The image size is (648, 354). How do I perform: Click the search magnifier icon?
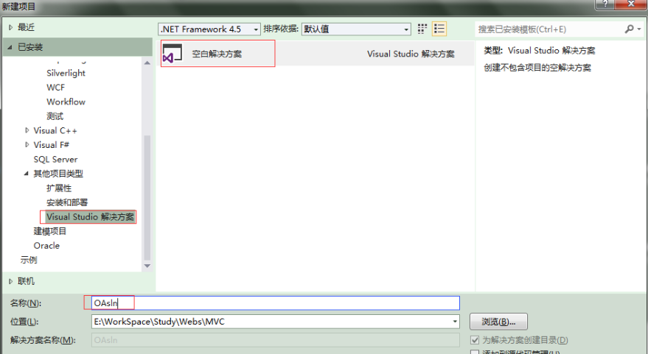629,29
